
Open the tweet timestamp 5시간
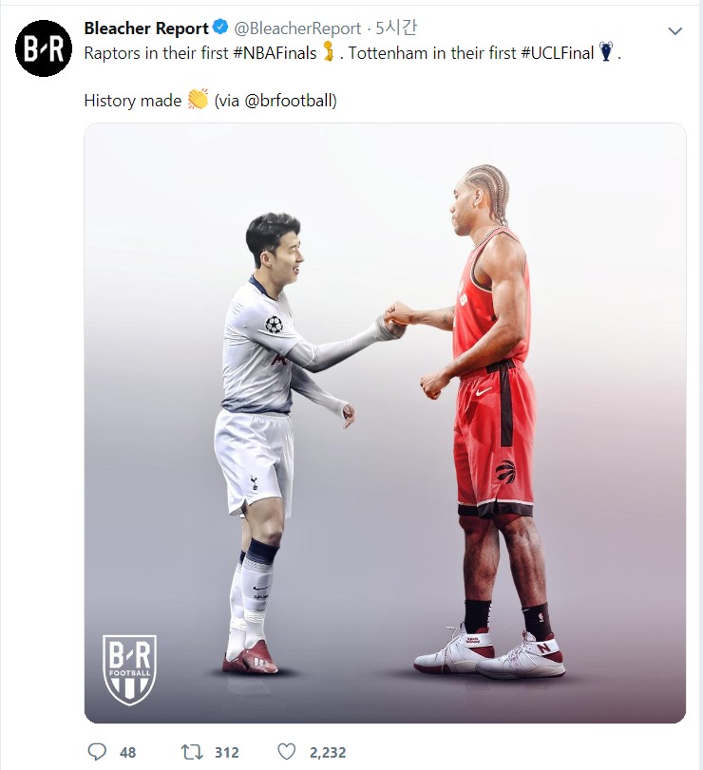click(x=396, y=28)
